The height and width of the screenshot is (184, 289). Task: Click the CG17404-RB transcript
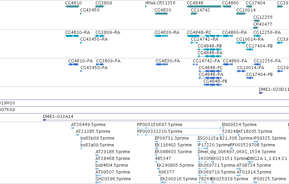[249, 49]
